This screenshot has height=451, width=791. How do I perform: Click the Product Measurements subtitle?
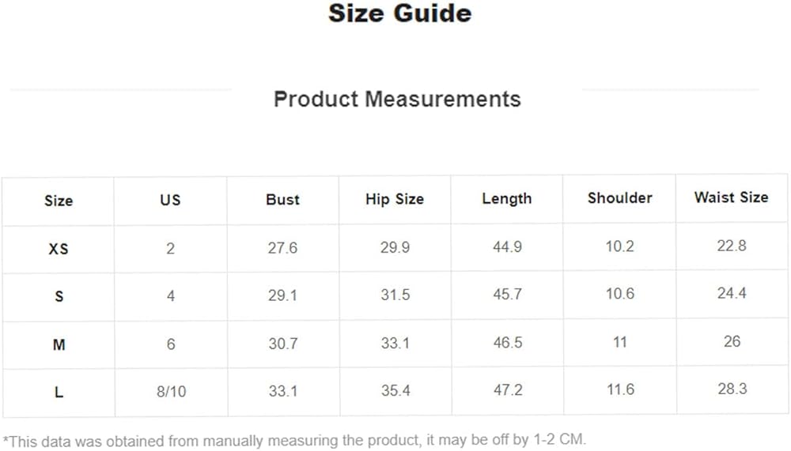[x=397, y=100]
